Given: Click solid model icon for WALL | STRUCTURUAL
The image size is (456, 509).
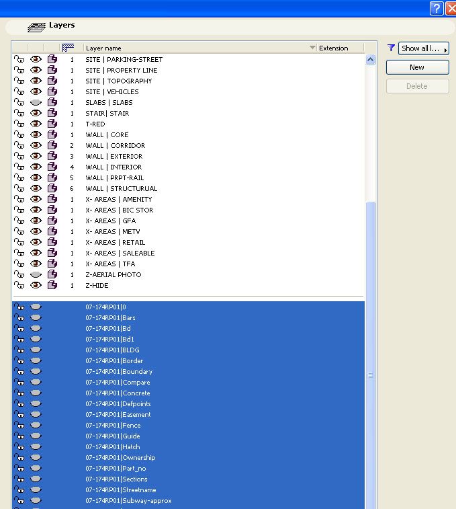Looking at the screenshot, I should click(52, 188).
